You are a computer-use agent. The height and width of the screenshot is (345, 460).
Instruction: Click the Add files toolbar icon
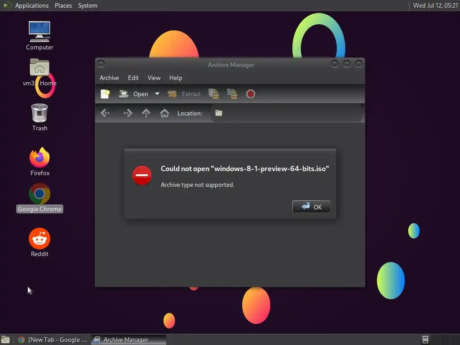point(213,94)
